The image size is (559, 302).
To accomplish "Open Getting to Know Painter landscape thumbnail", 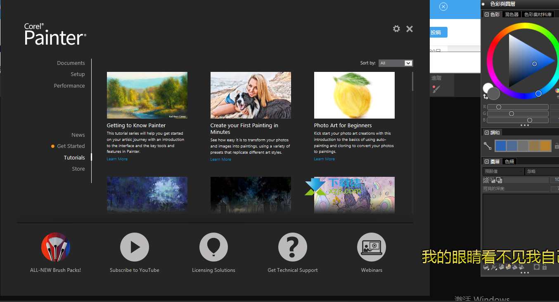I will point(147,95).
